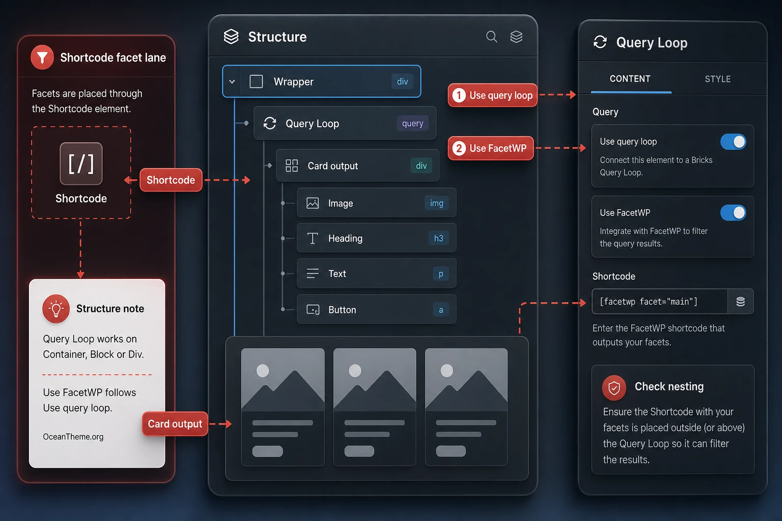Click the Image element icon

pos(313,203)
